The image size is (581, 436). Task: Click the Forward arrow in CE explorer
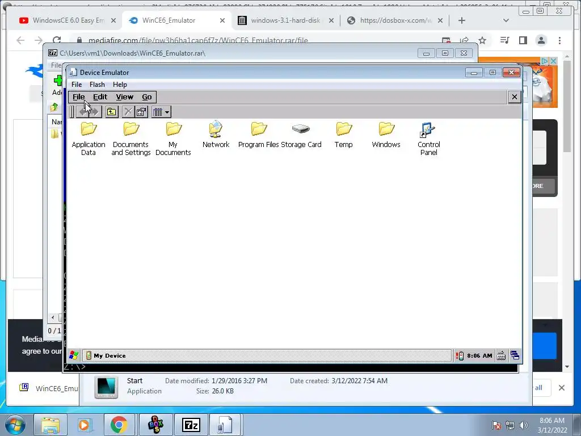pos(95,112)
